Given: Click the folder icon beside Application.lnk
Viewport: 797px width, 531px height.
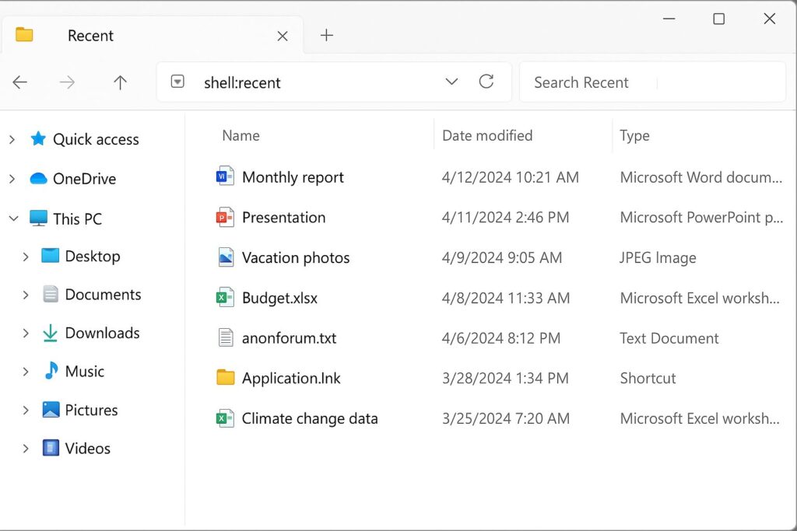Looking at the screenshot, I should (x=225, y=378).
